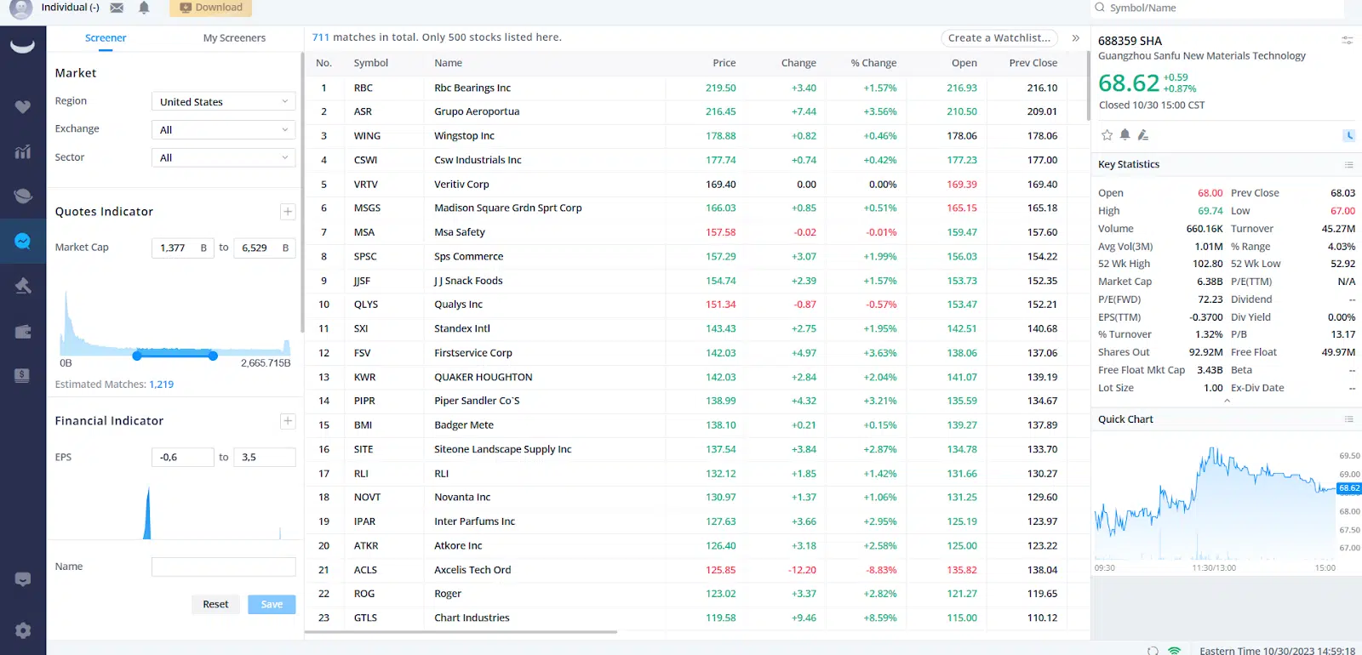Click the results horizontal scrollbar
This screenshot has width=1362, height=655.
coord(461,632)
